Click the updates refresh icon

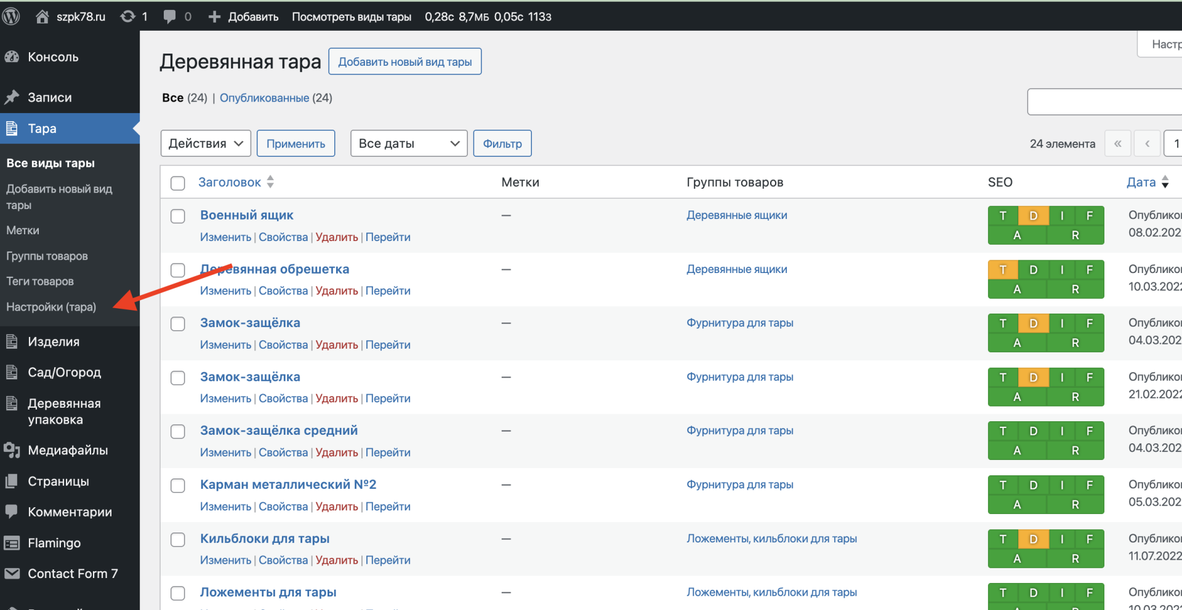tap(127, 17)
